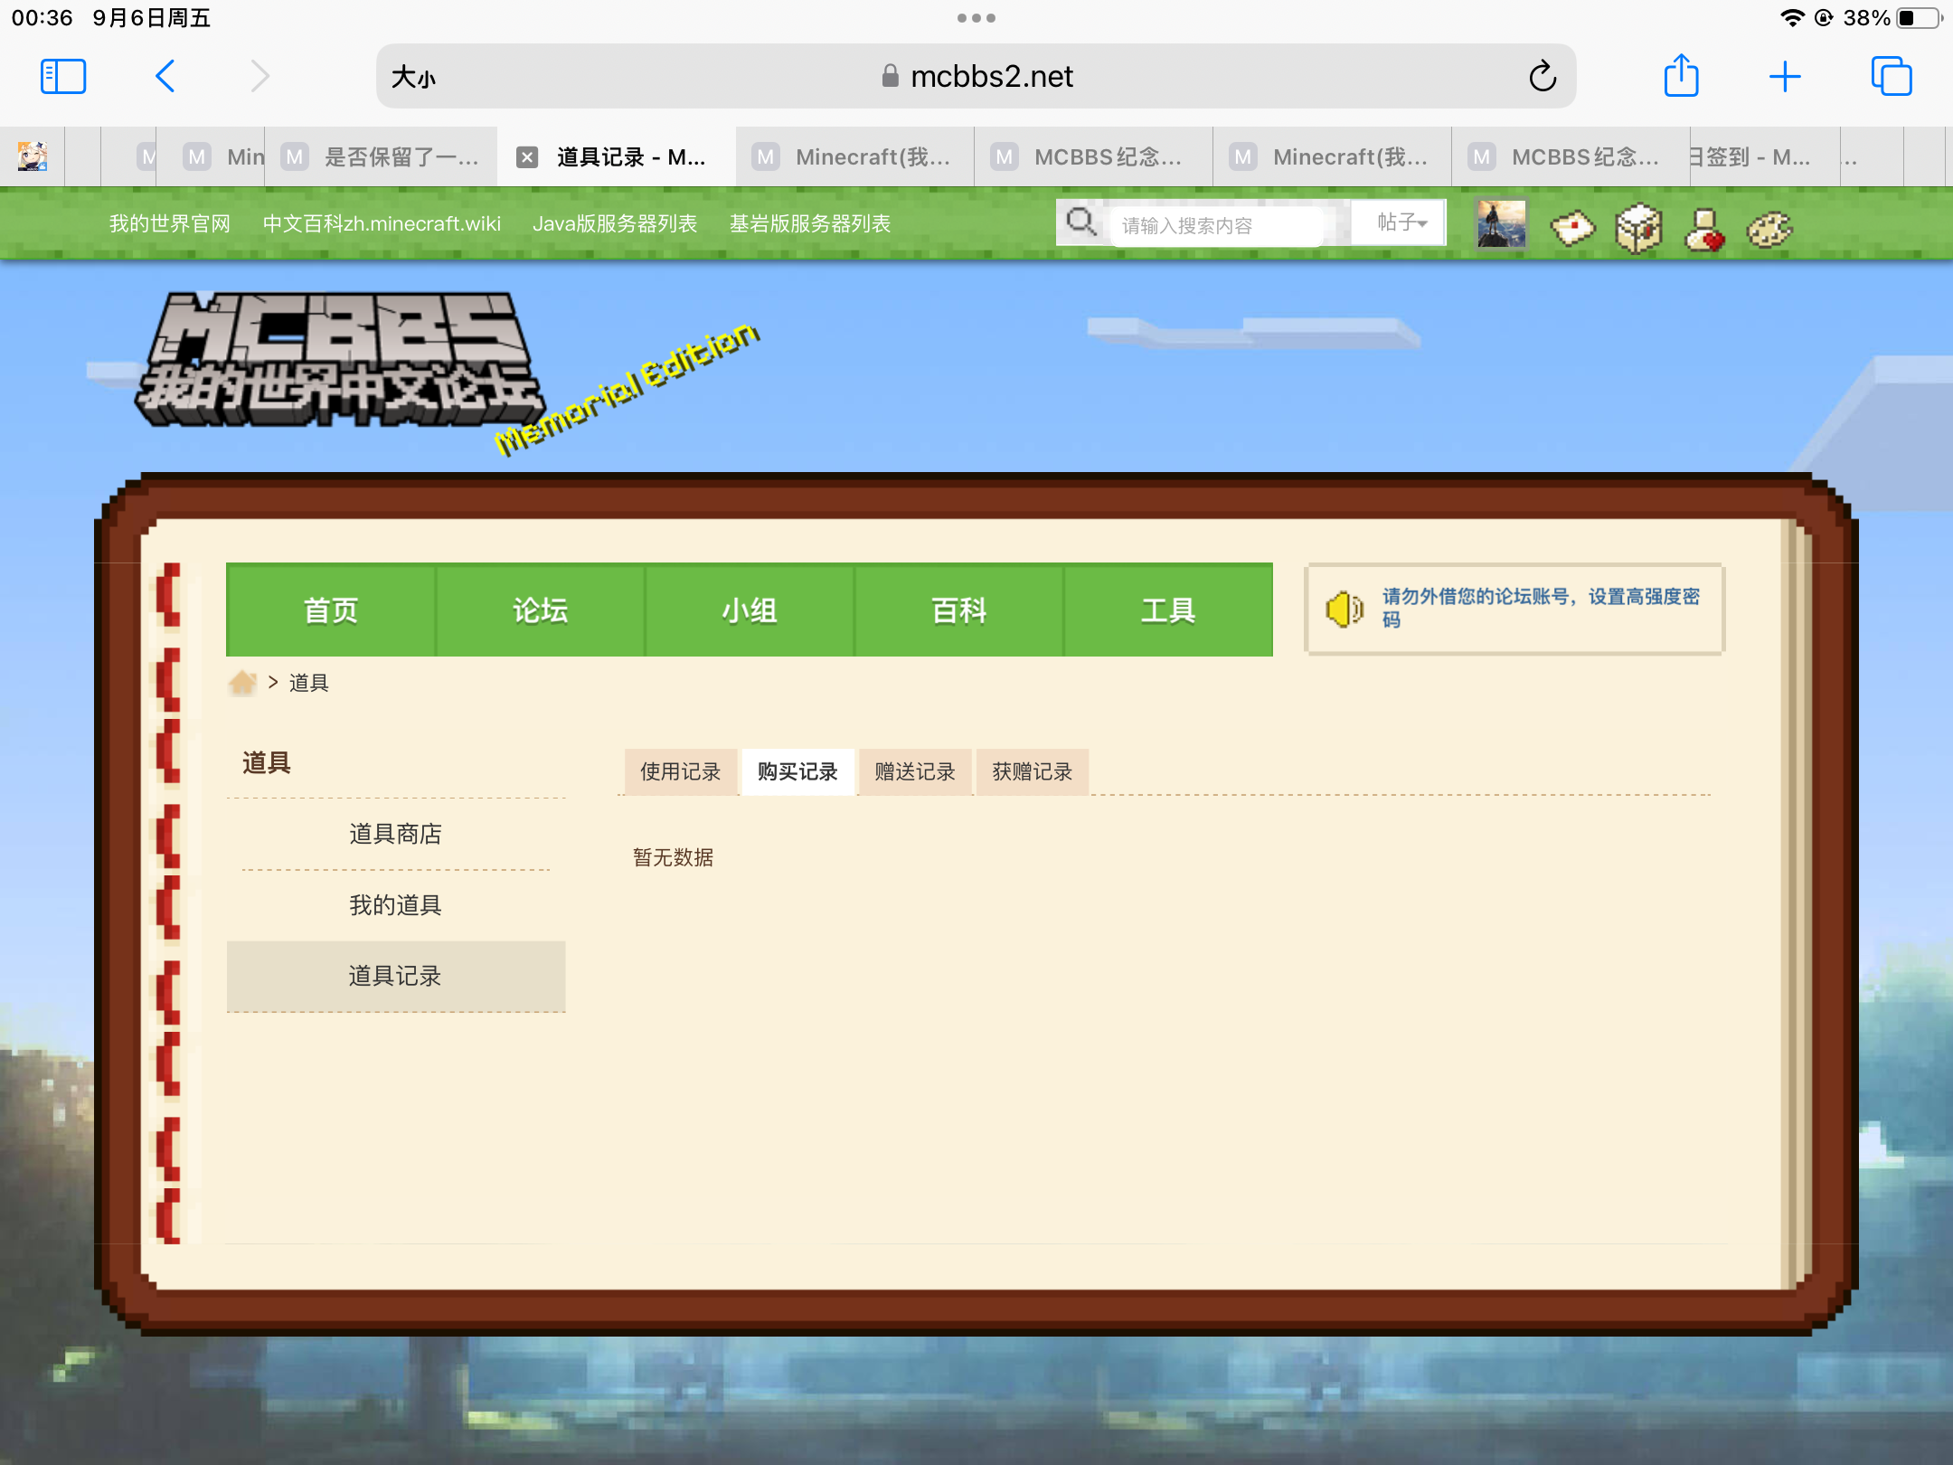Click the 暂无数据 text

[x=674, y=857]
